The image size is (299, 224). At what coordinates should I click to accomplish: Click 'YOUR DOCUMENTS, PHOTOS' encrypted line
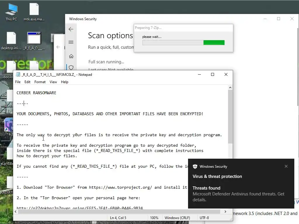(110, 114)
